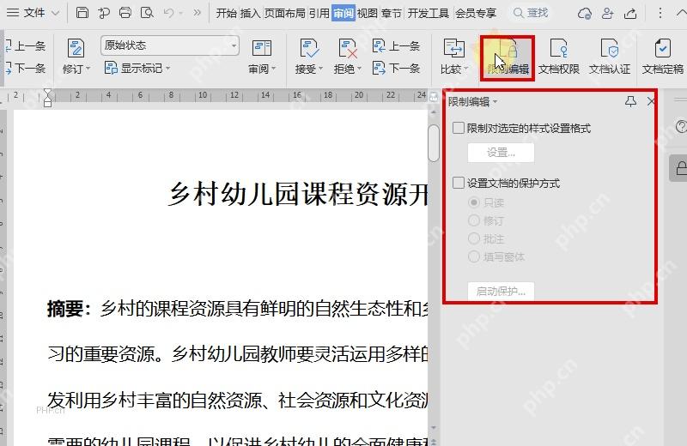
Task: Click the Save icon in quick toolbar
Action: click(x=82, y=13)
